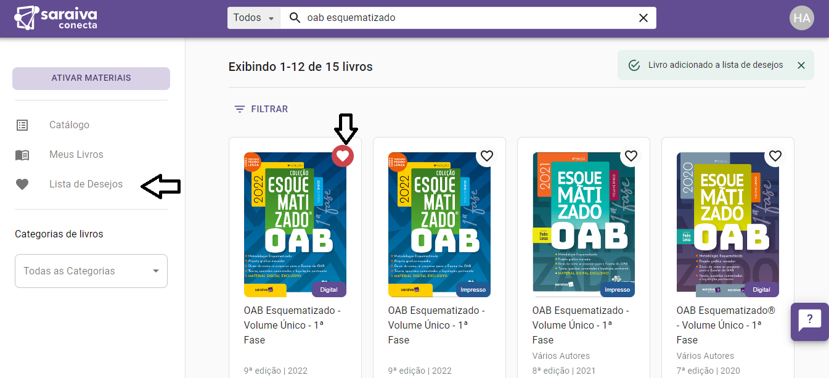Open the 2020 edition book cover
Screen dimensions: 829x378
pyautogui.click(x=728, y=224)
